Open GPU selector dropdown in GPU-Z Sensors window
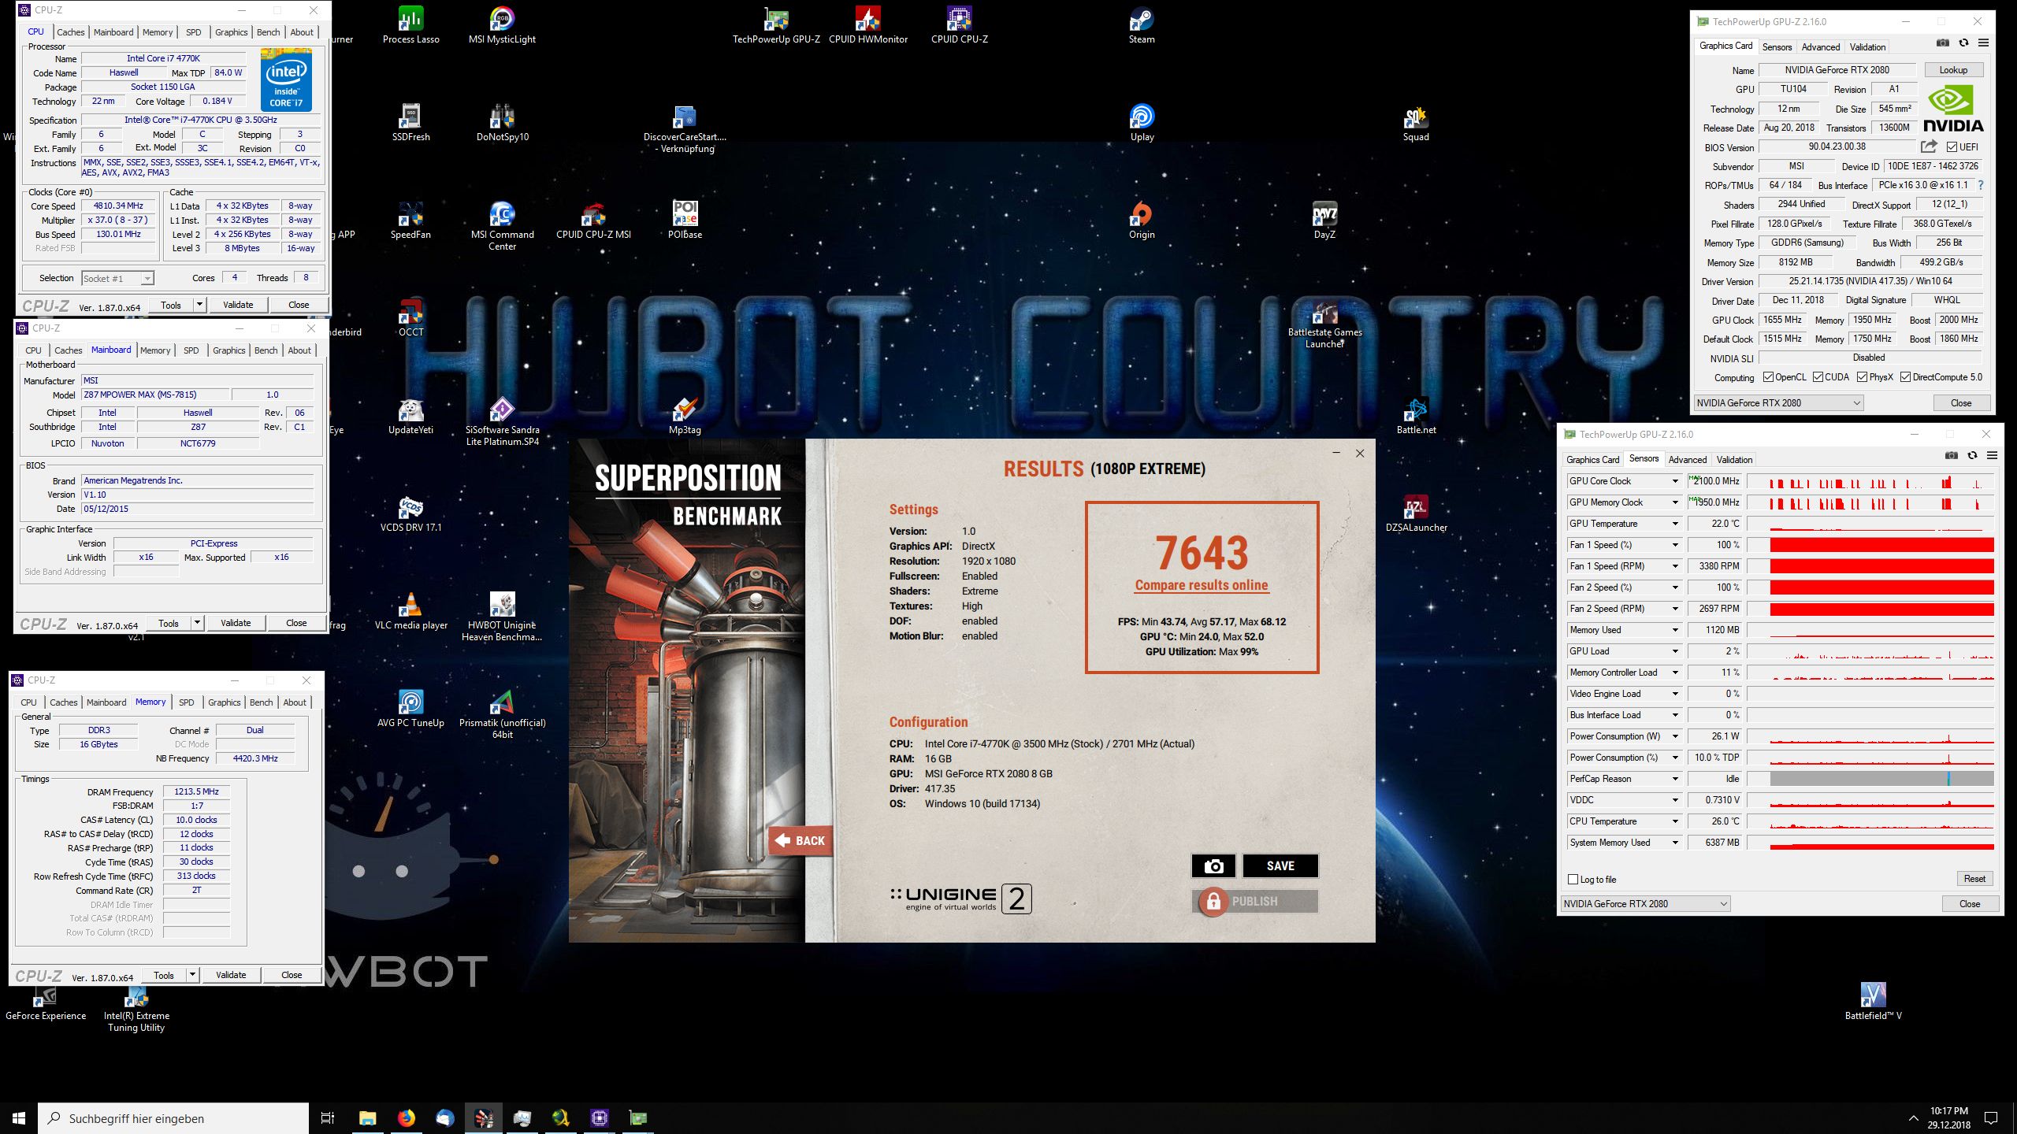Screen dimensions: 2017x1134 [x=1645, y=903]
